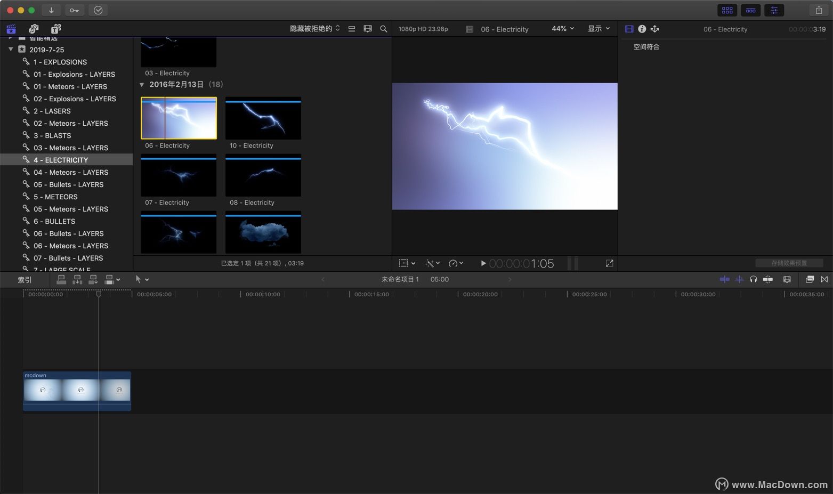Image resolution: width=833 pixels, height=494 pixels.
Task: Open the keyword editor key icon
Action: [x=74, y=10]
